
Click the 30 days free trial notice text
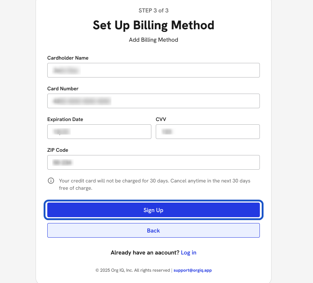(x=155, y=185)
